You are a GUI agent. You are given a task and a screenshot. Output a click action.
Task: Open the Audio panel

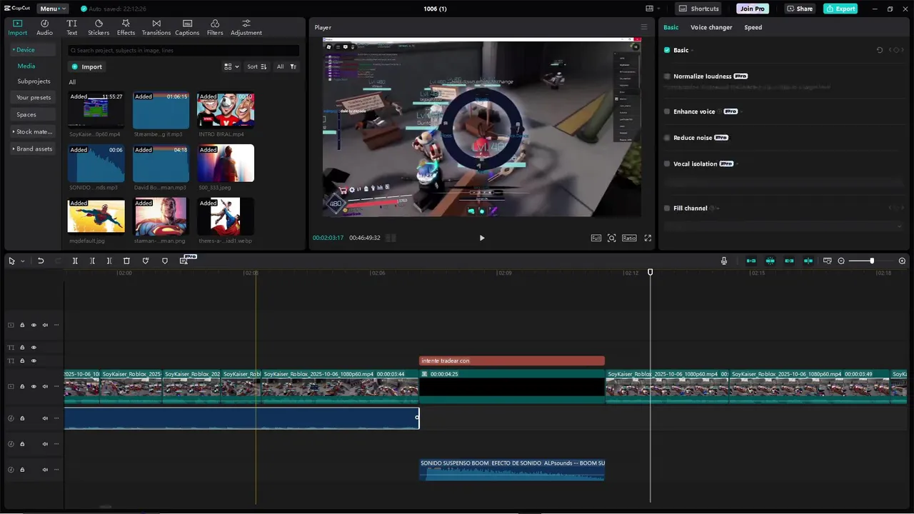(44, 28)
